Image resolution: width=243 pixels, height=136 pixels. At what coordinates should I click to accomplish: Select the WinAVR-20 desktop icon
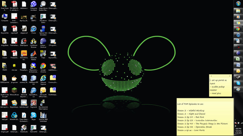pyautogui.click(x=14, y=116)
